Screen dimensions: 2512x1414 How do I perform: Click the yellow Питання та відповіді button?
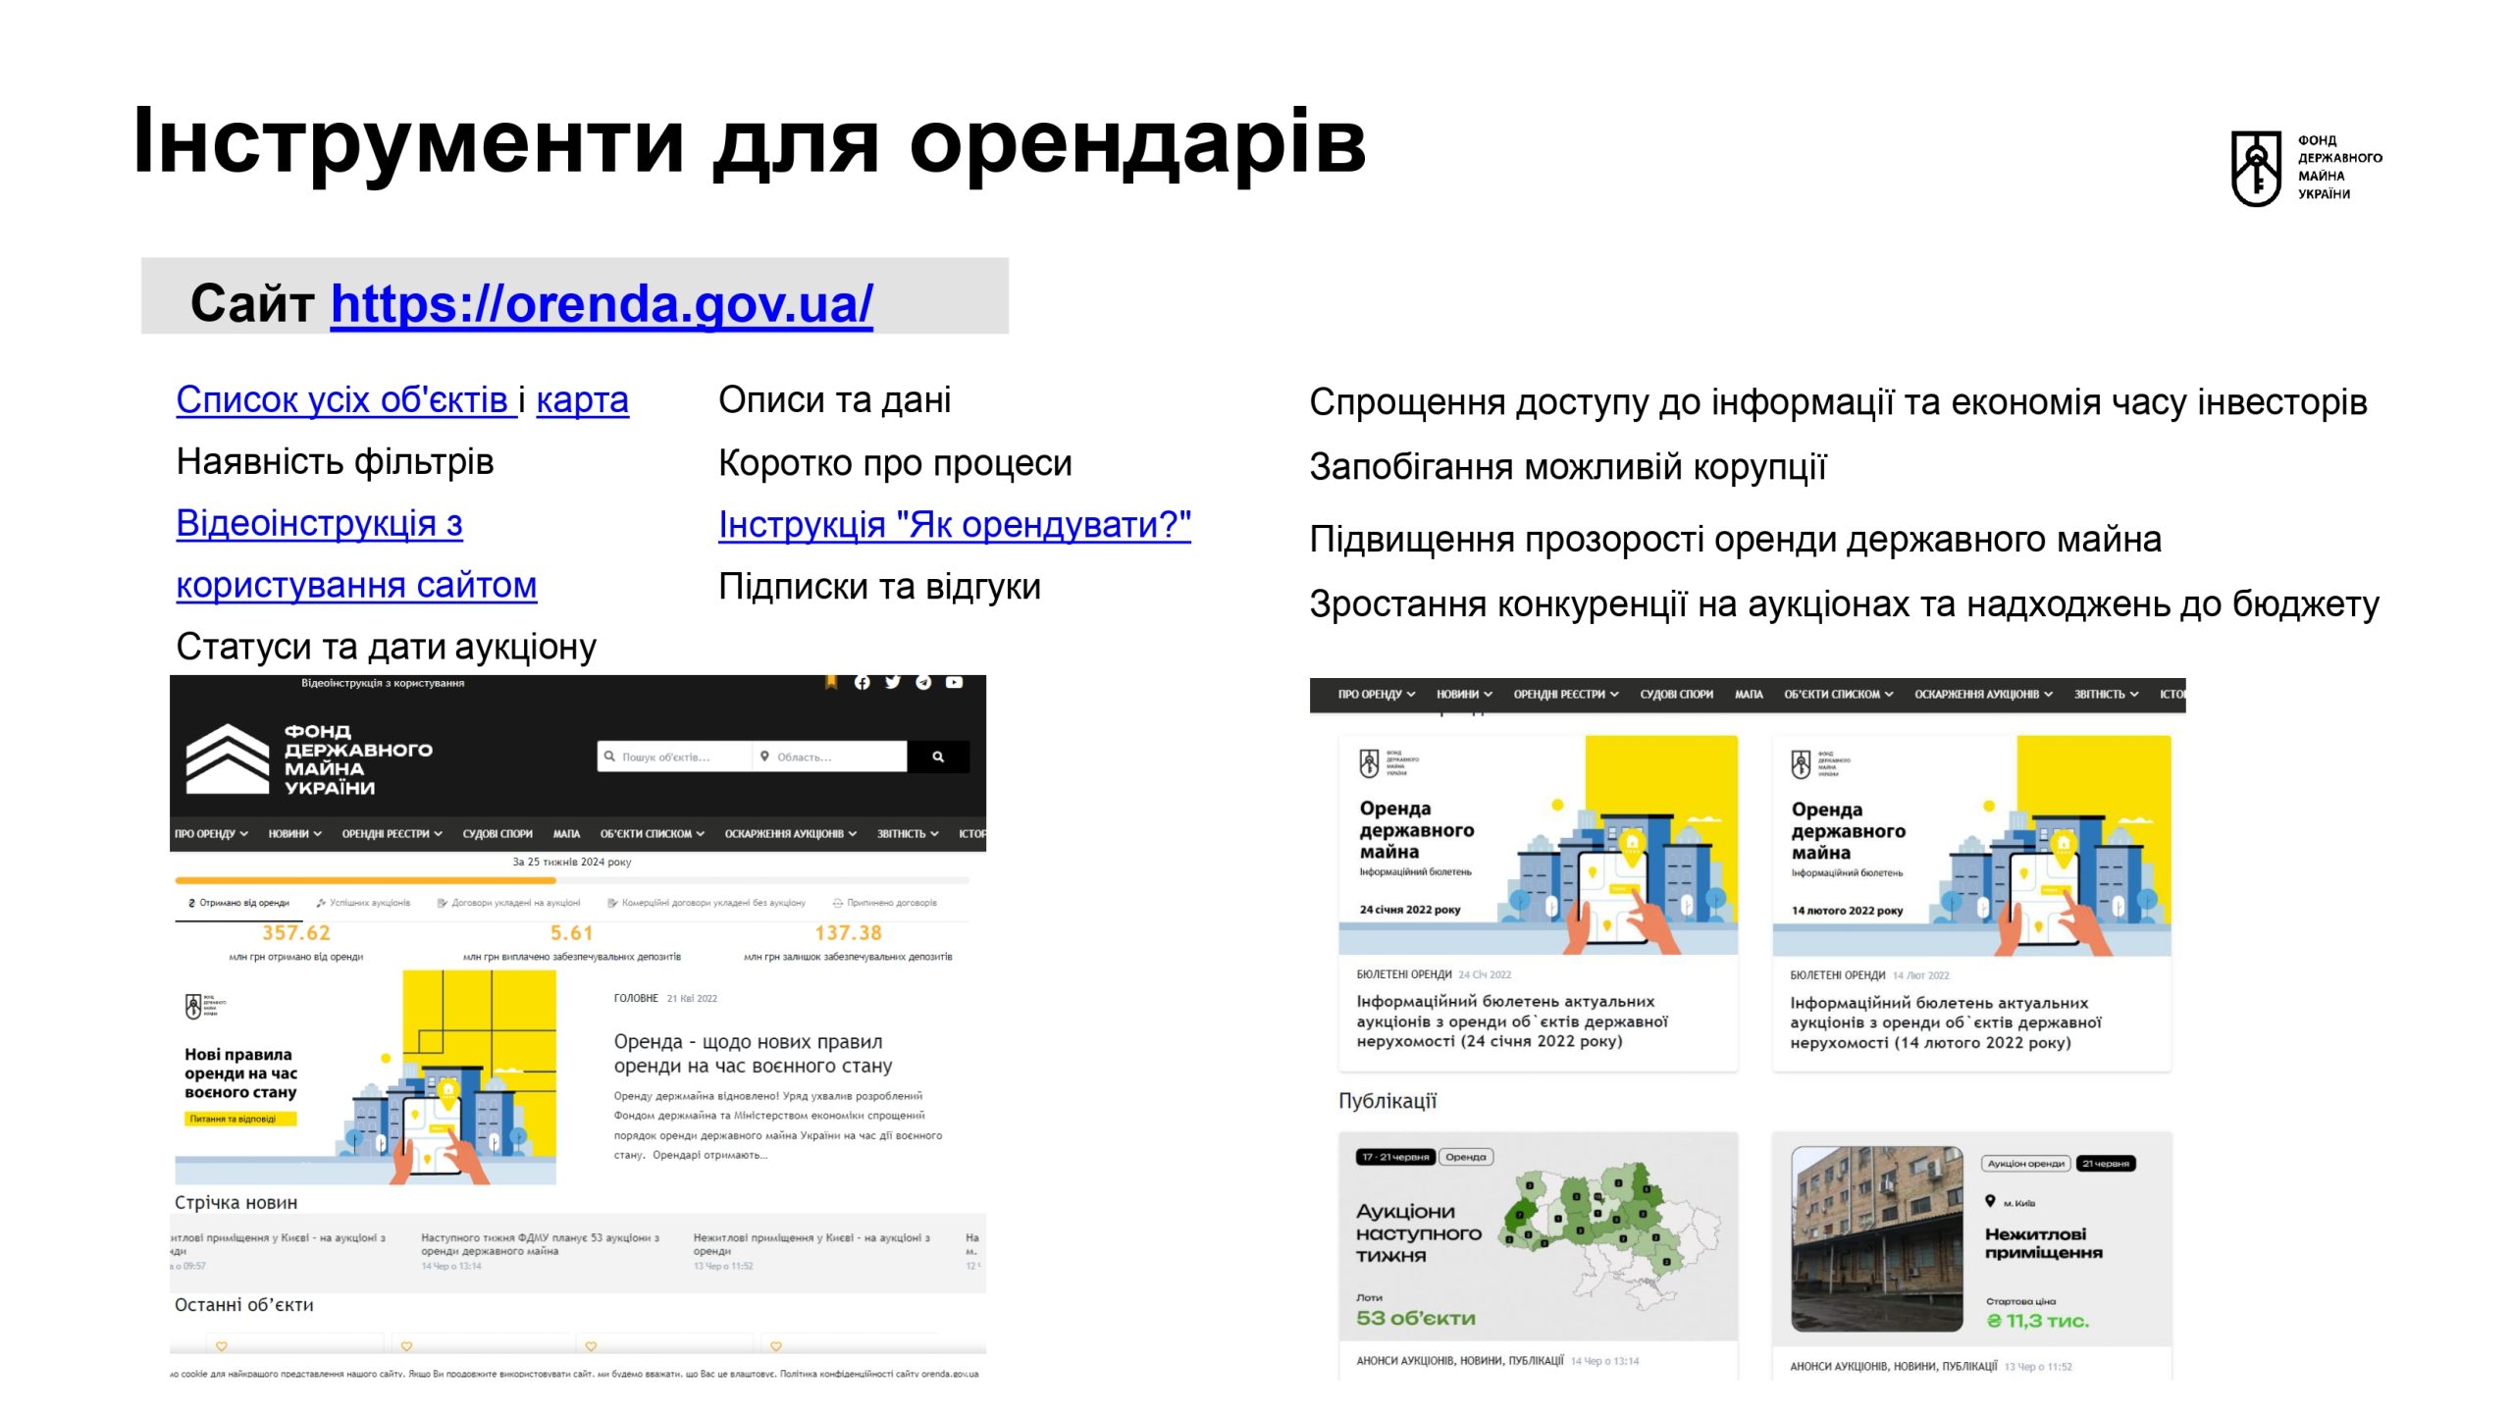pos(240,1119)
